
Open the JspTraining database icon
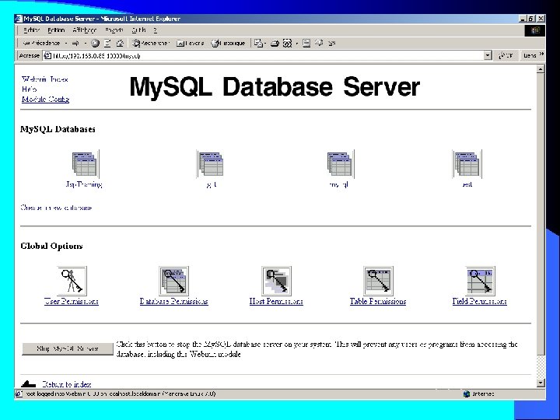[x=85, y=164]
